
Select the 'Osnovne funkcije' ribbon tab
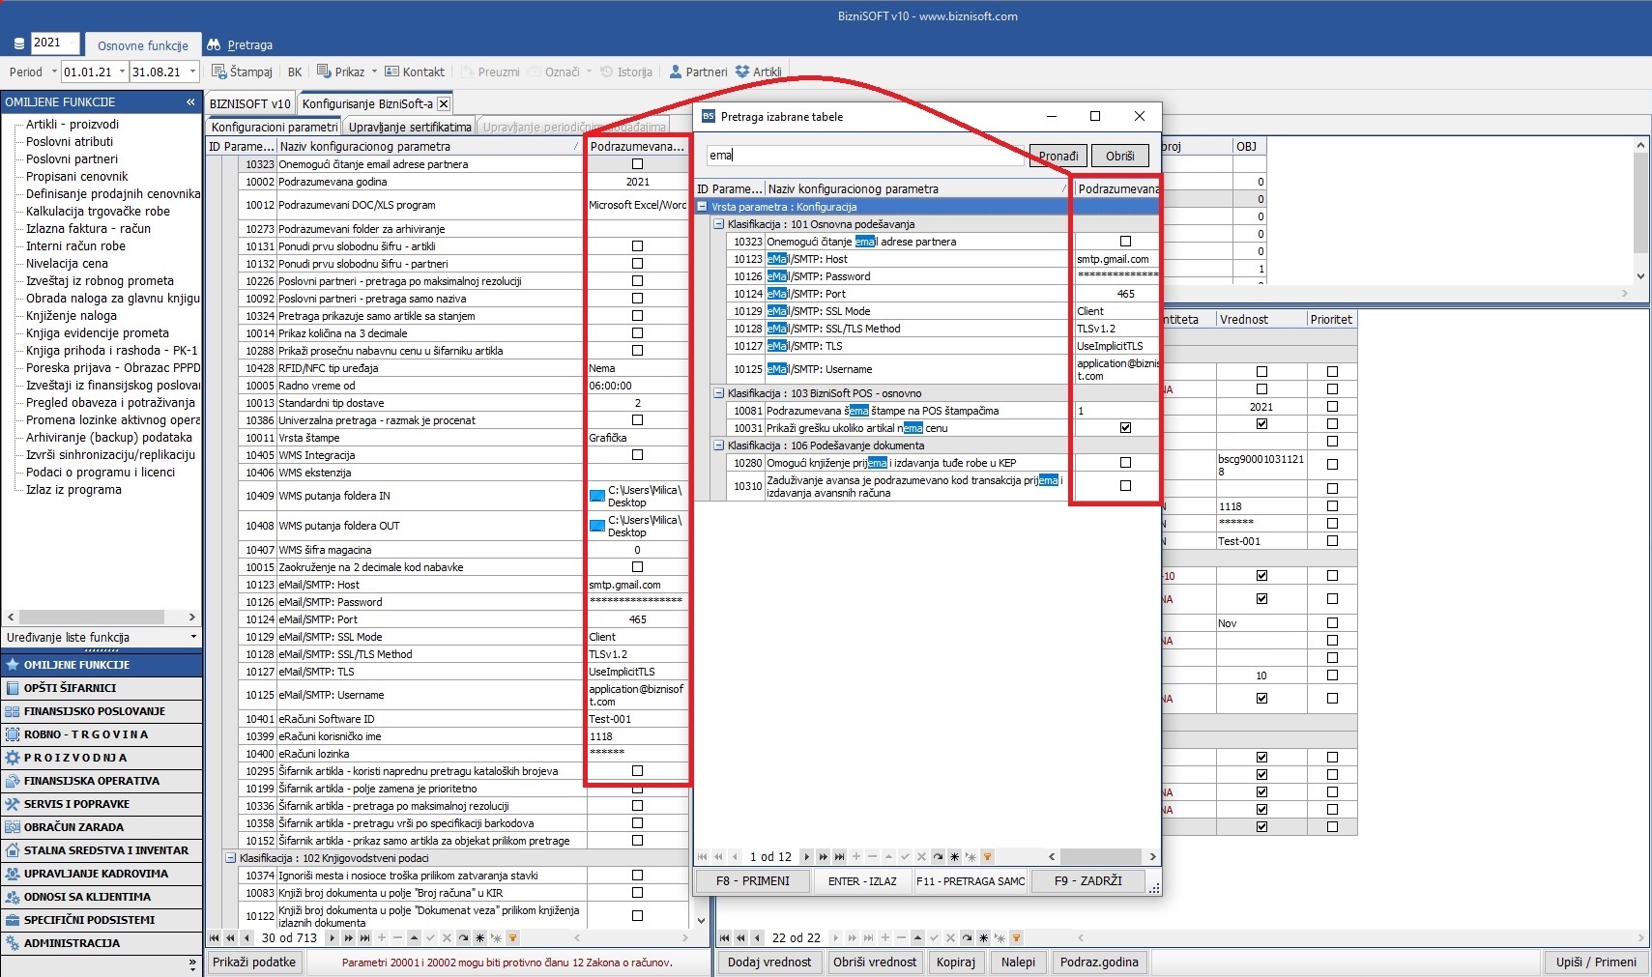(x=142, y=45)
